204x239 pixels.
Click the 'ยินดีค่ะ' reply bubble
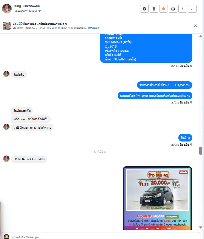[185, 138]
